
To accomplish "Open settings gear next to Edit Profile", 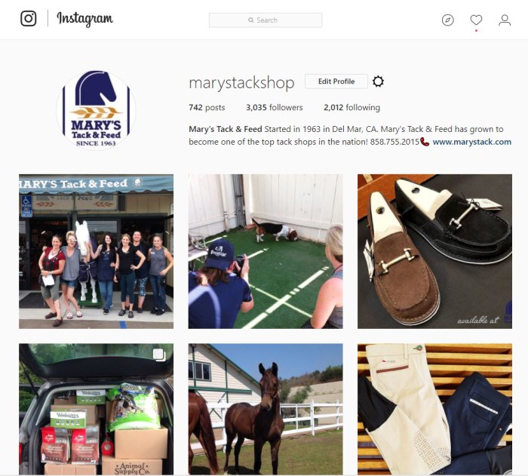I will click(x=378, y=81).
